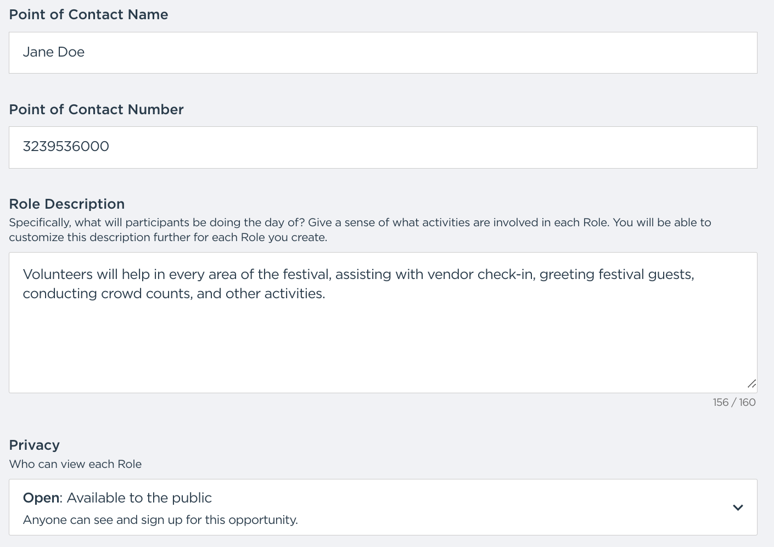Place cursor after 'other activities.' in textarea
The image size is (774, 547).
pyautogui.click(x=326, y=294)
